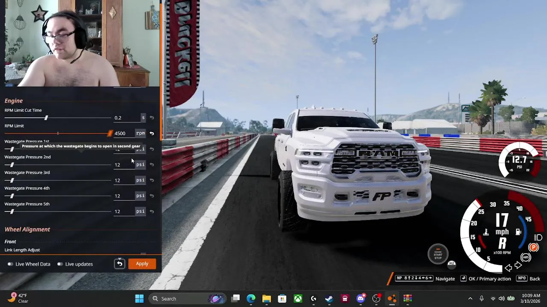Click the RPM Limit value field 4500
Screen dimensions: 547x307
pyautogui.click(x=124, y=133)
